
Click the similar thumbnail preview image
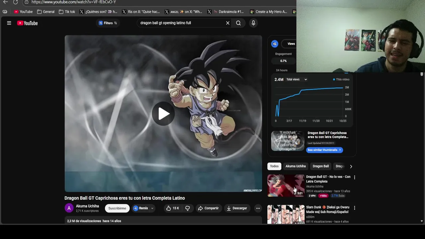(x=288, y=141)
